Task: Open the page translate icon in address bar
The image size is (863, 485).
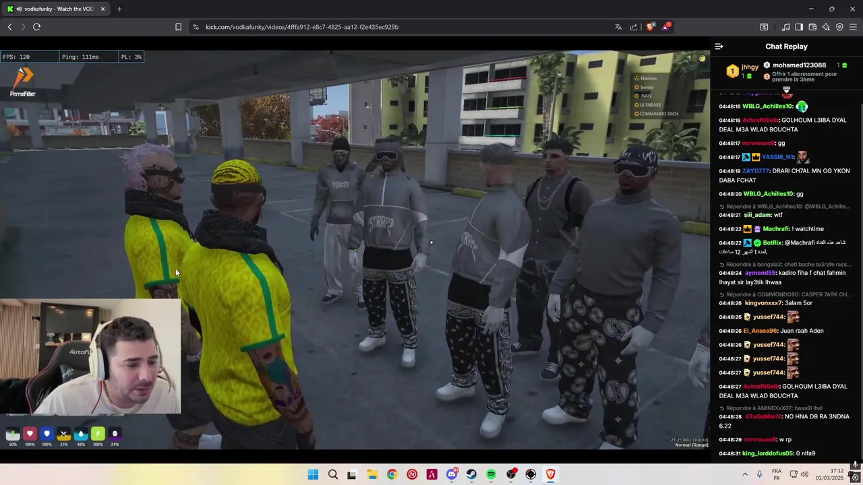Action: click(618, 27)
